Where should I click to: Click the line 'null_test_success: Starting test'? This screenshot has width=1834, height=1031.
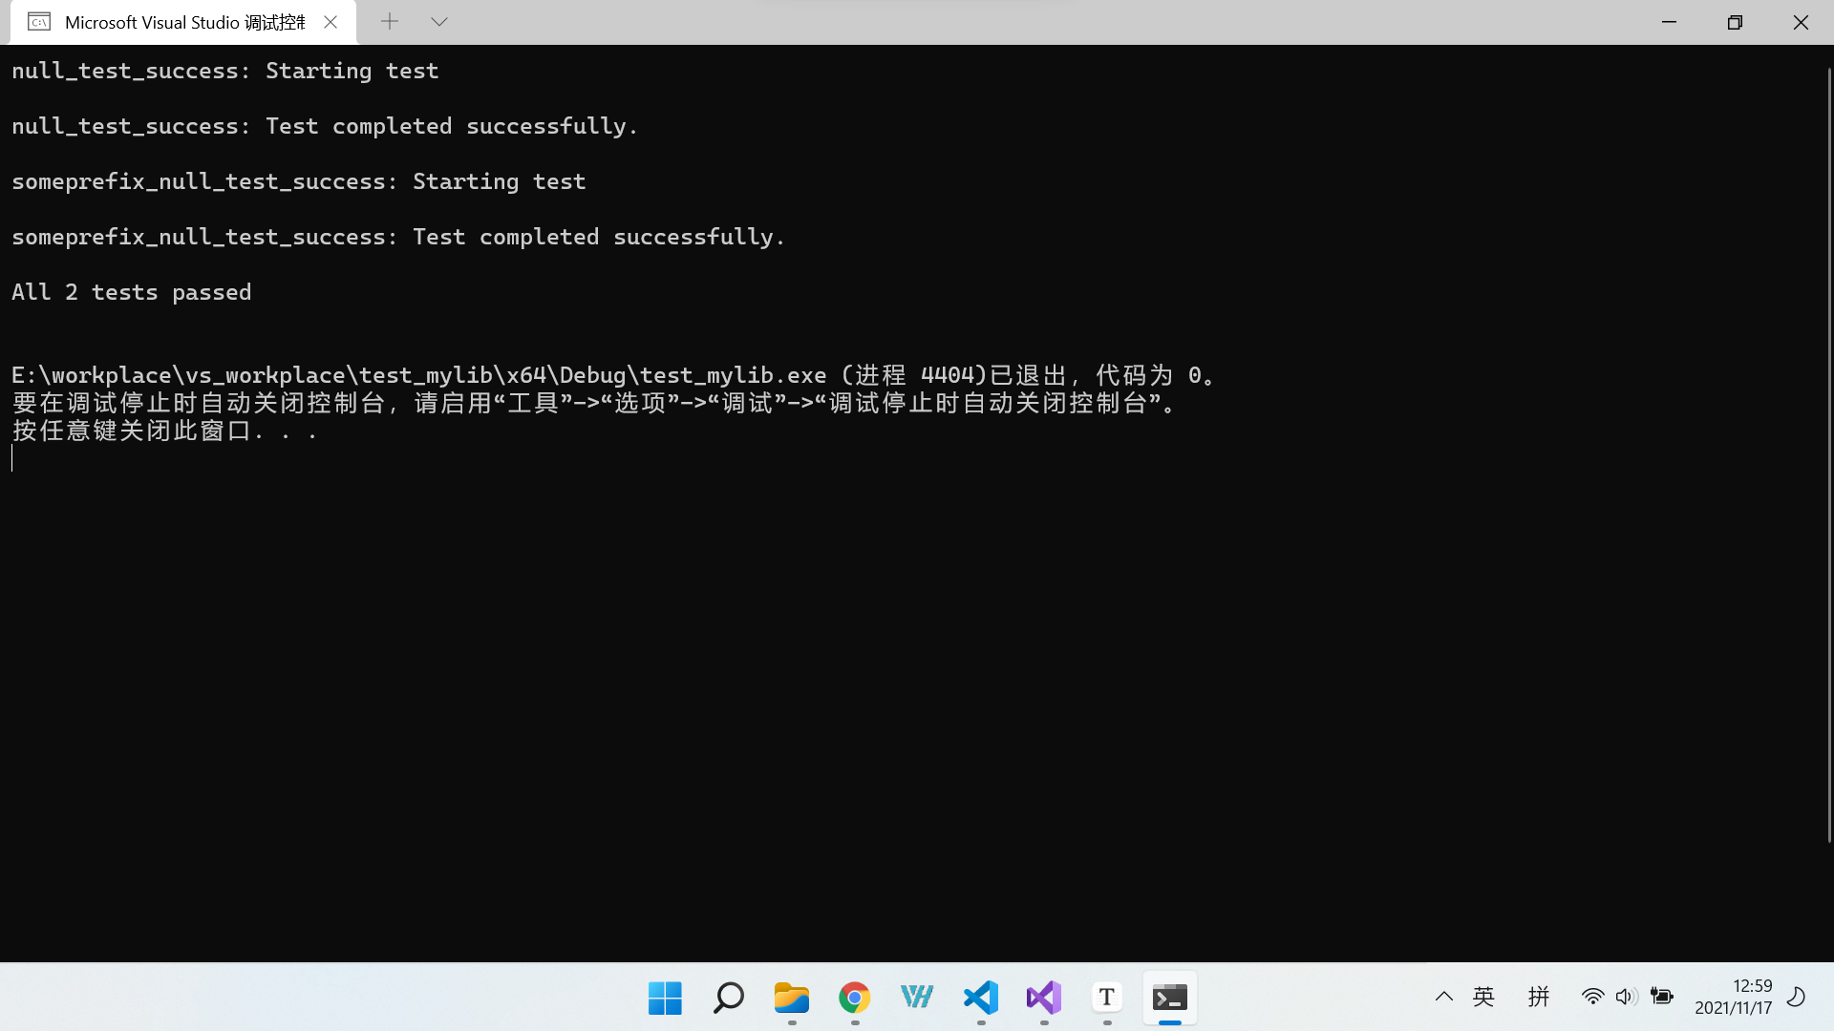coord(225,71)
